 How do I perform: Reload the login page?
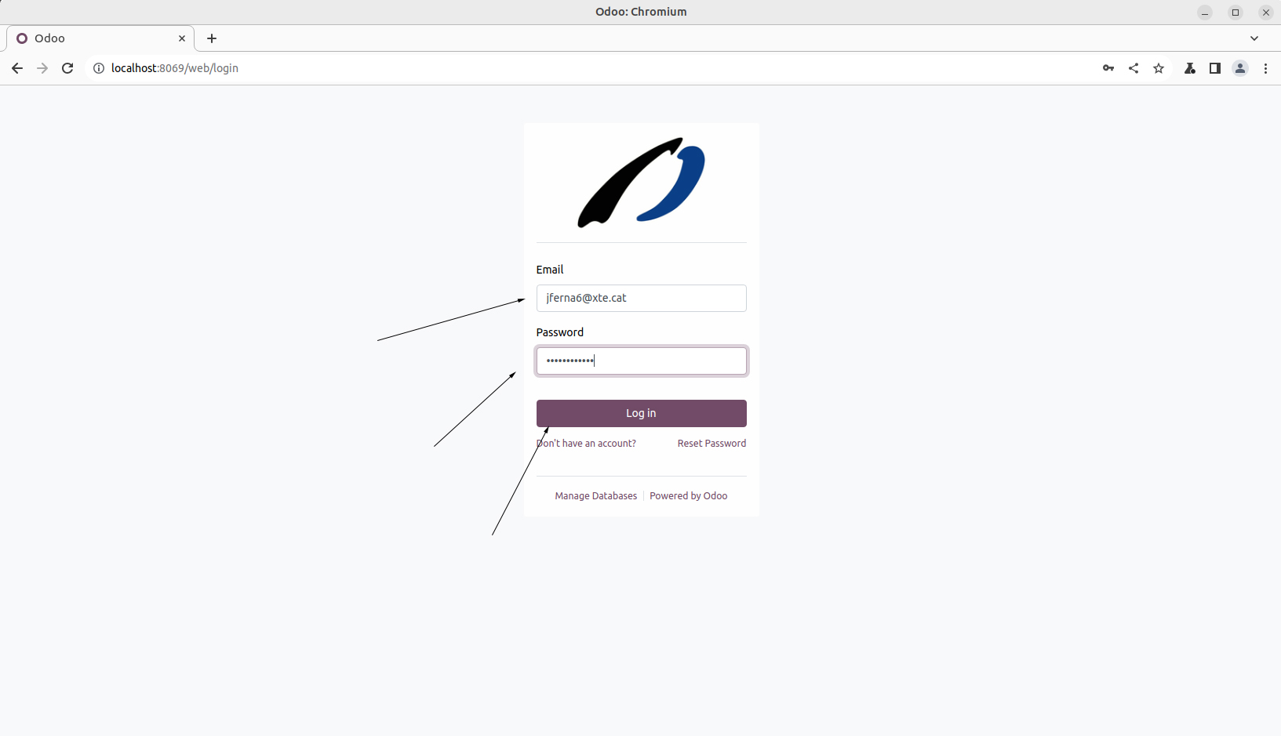click(x=67, y=68)
